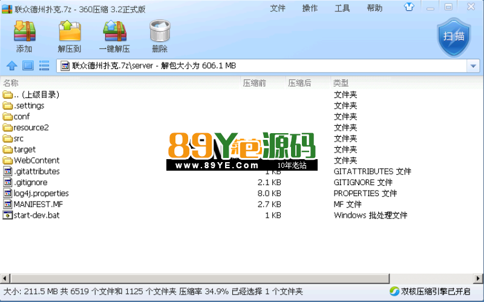
Task: Select the ".gitignore" file name
Action: [31, 183]
